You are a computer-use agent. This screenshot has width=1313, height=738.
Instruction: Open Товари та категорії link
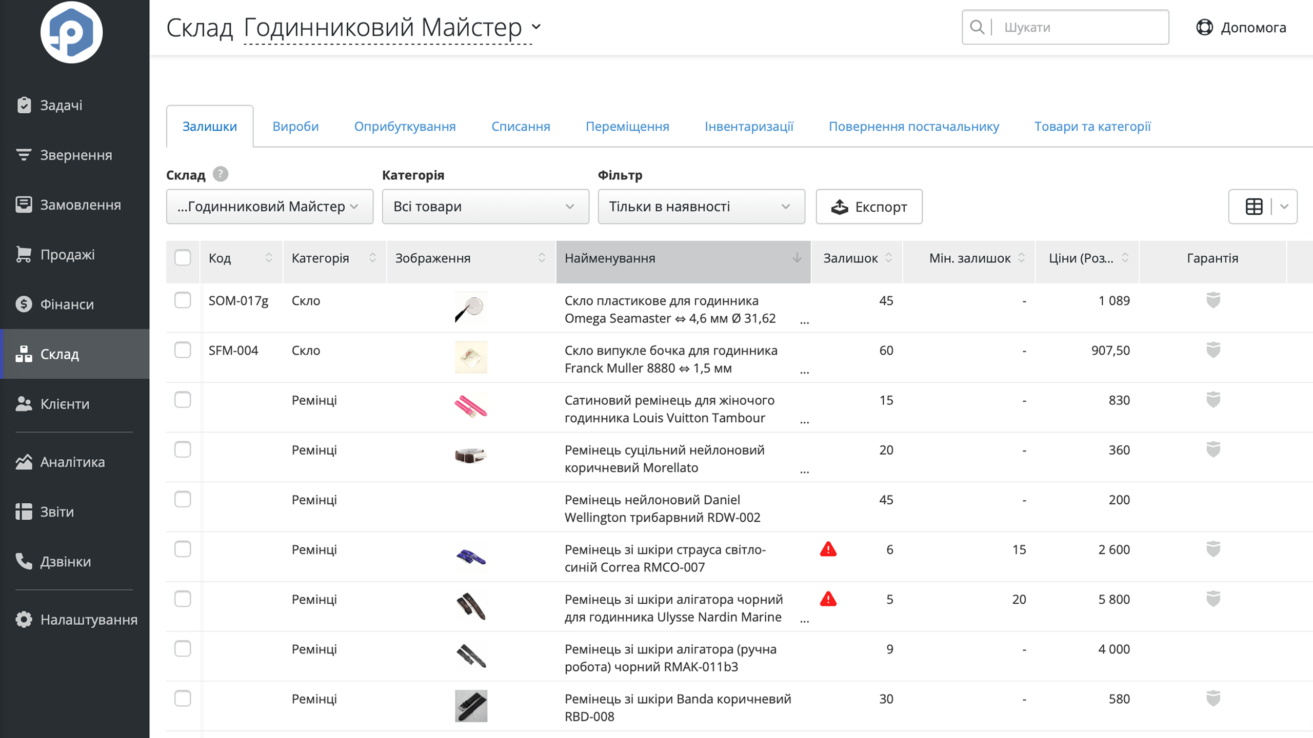1092,126
